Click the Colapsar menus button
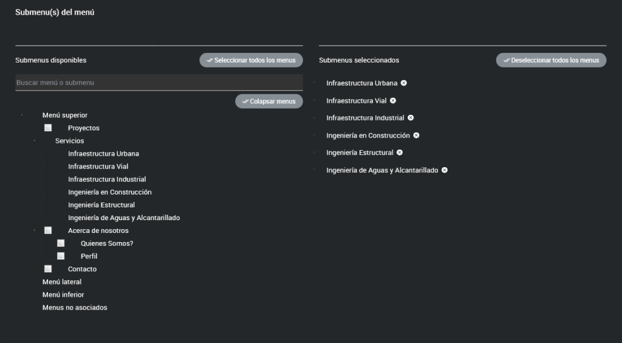This screenshot has height=343, width=622. (268, 101)
